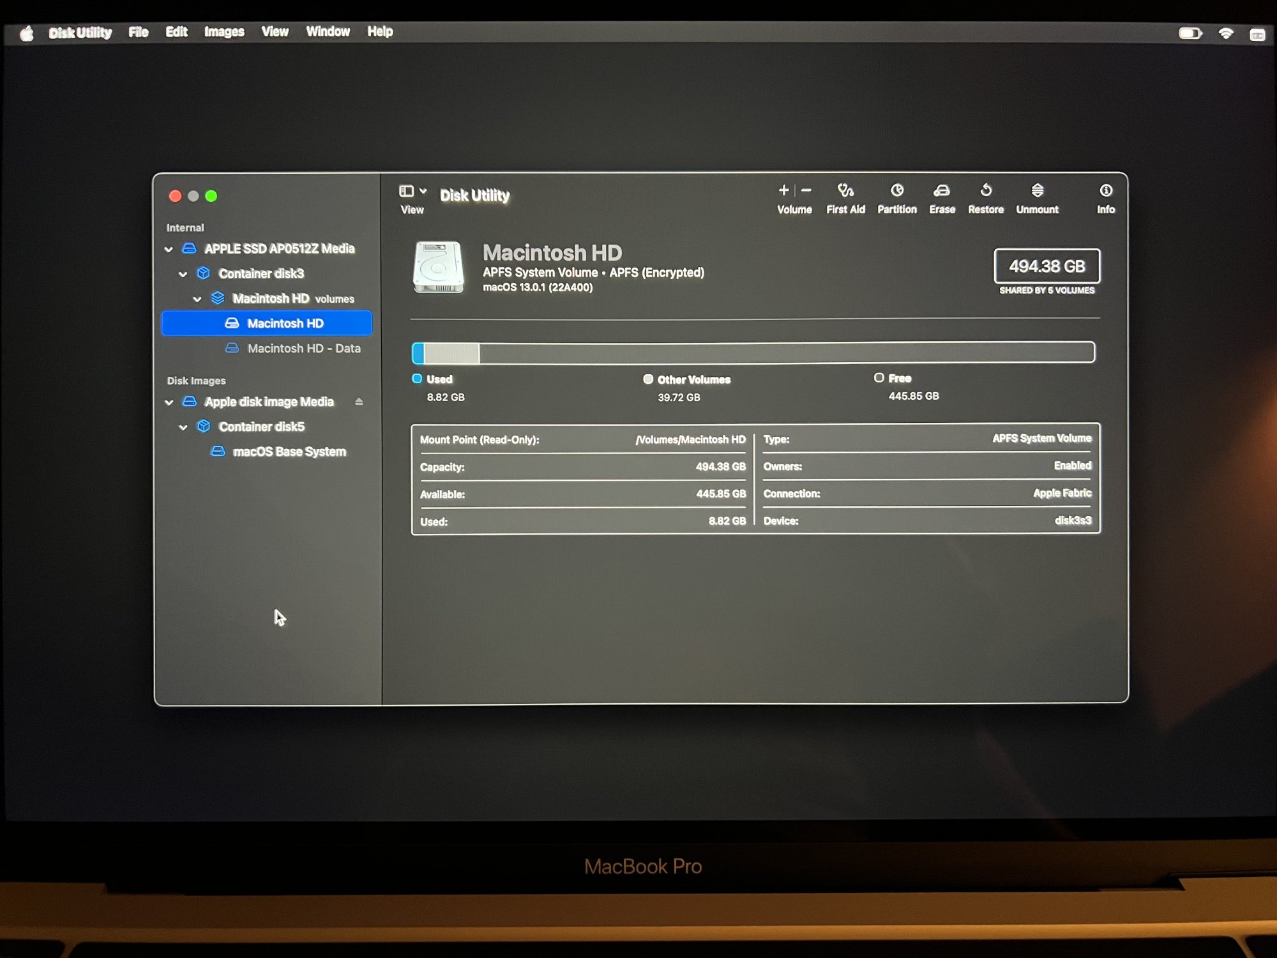Collapse the Apple disk image Media tree
Screen dimensions: 1277x958
[169, 402]
